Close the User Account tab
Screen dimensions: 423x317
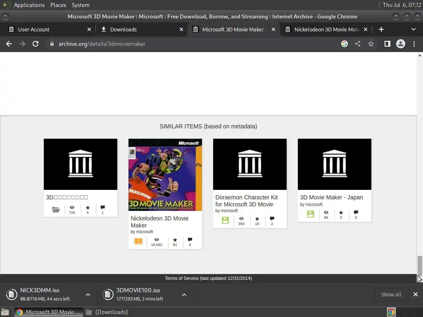point(89,29)
